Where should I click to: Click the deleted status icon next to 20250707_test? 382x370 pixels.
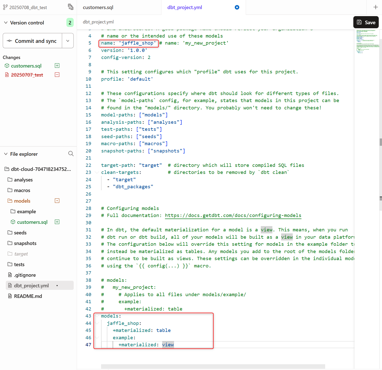tap(57, 75)
